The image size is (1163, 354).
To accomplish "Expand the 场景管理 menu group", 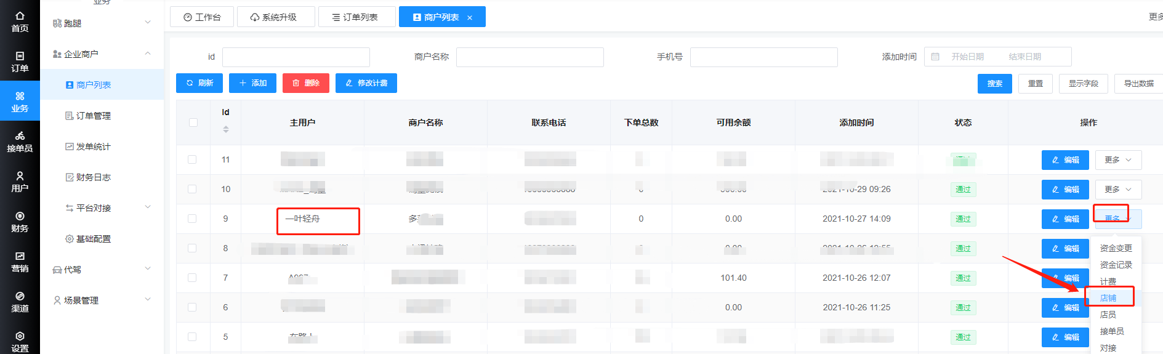I will 102,300.
